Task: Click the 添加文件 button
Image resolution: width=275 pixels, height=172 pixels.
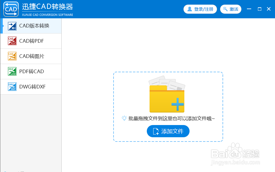Action: [168, 131]
